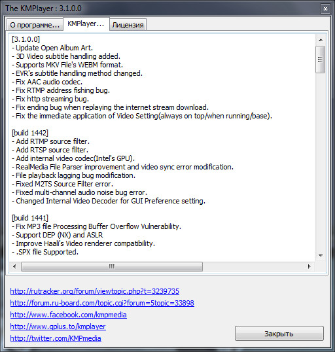Click 'Add RTSP source filter.' line
The height and width of the screenshot is (352, 335).
click(x=50, y=150)
